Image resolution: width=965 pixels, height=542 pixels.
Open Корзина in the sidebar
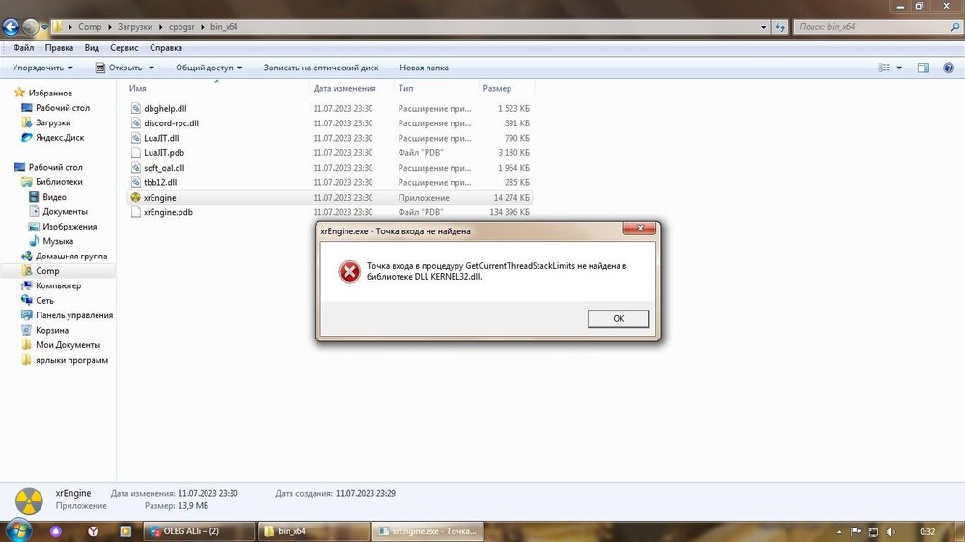tap(52, 330)
